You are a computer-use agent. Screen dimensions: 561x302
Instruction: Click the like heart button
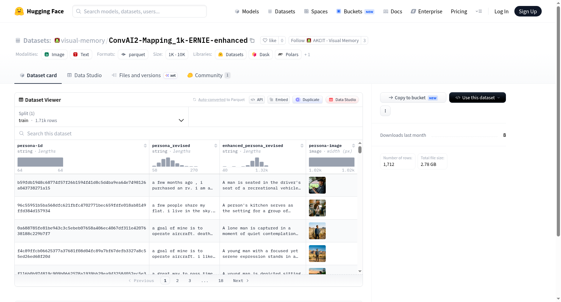click(269, 40)
